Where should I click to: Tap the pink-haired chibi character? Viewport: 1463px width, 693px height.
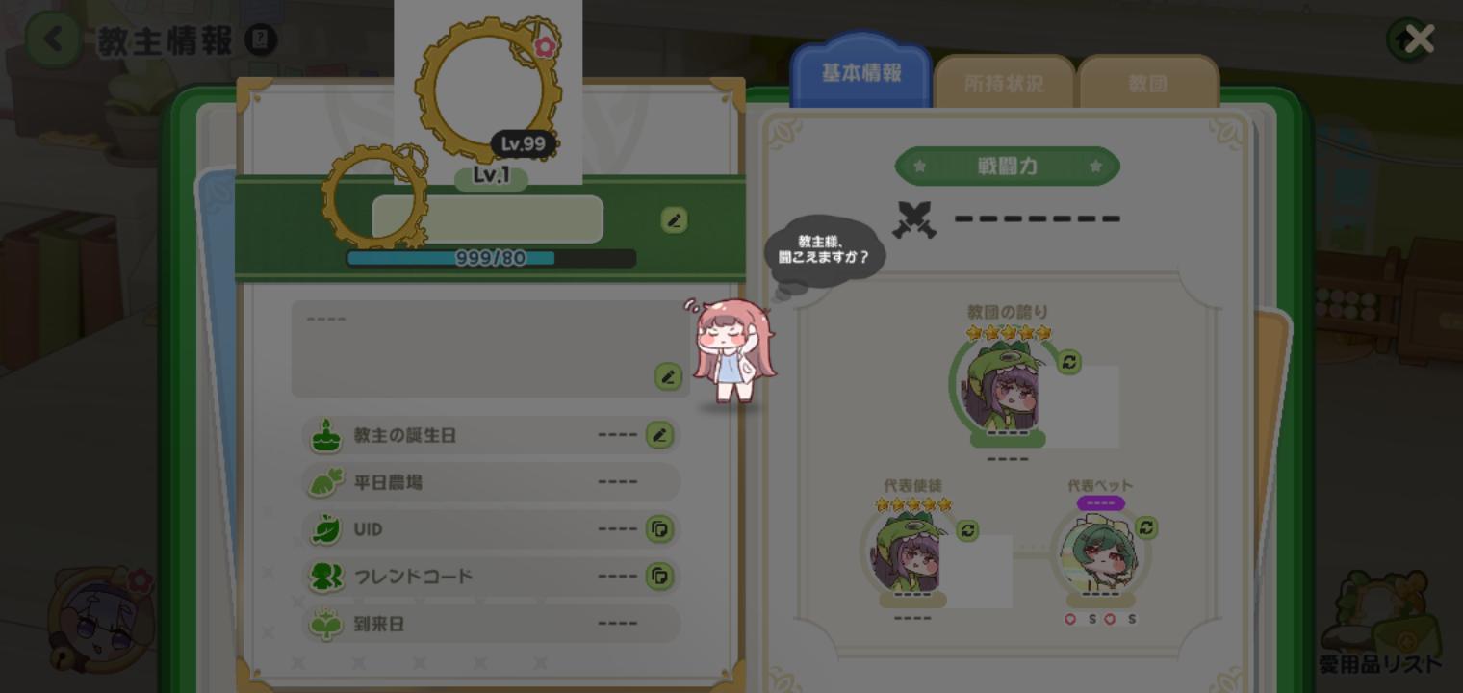click(731, 351)
